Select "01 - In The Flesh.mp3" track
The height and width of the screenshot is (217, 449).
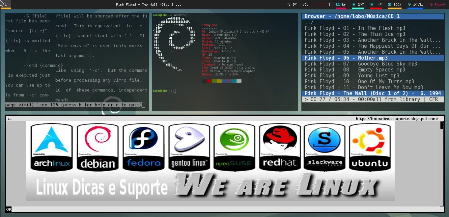pos(373,28)
